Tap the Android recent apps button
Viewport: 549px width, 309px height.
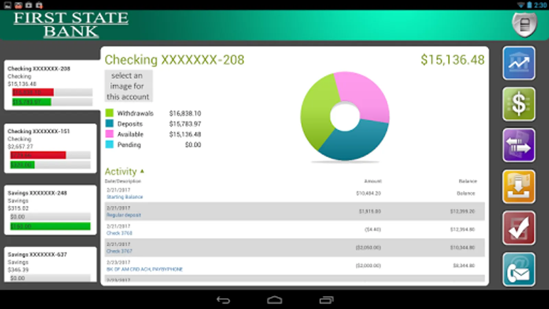click(x=326, y=300)
